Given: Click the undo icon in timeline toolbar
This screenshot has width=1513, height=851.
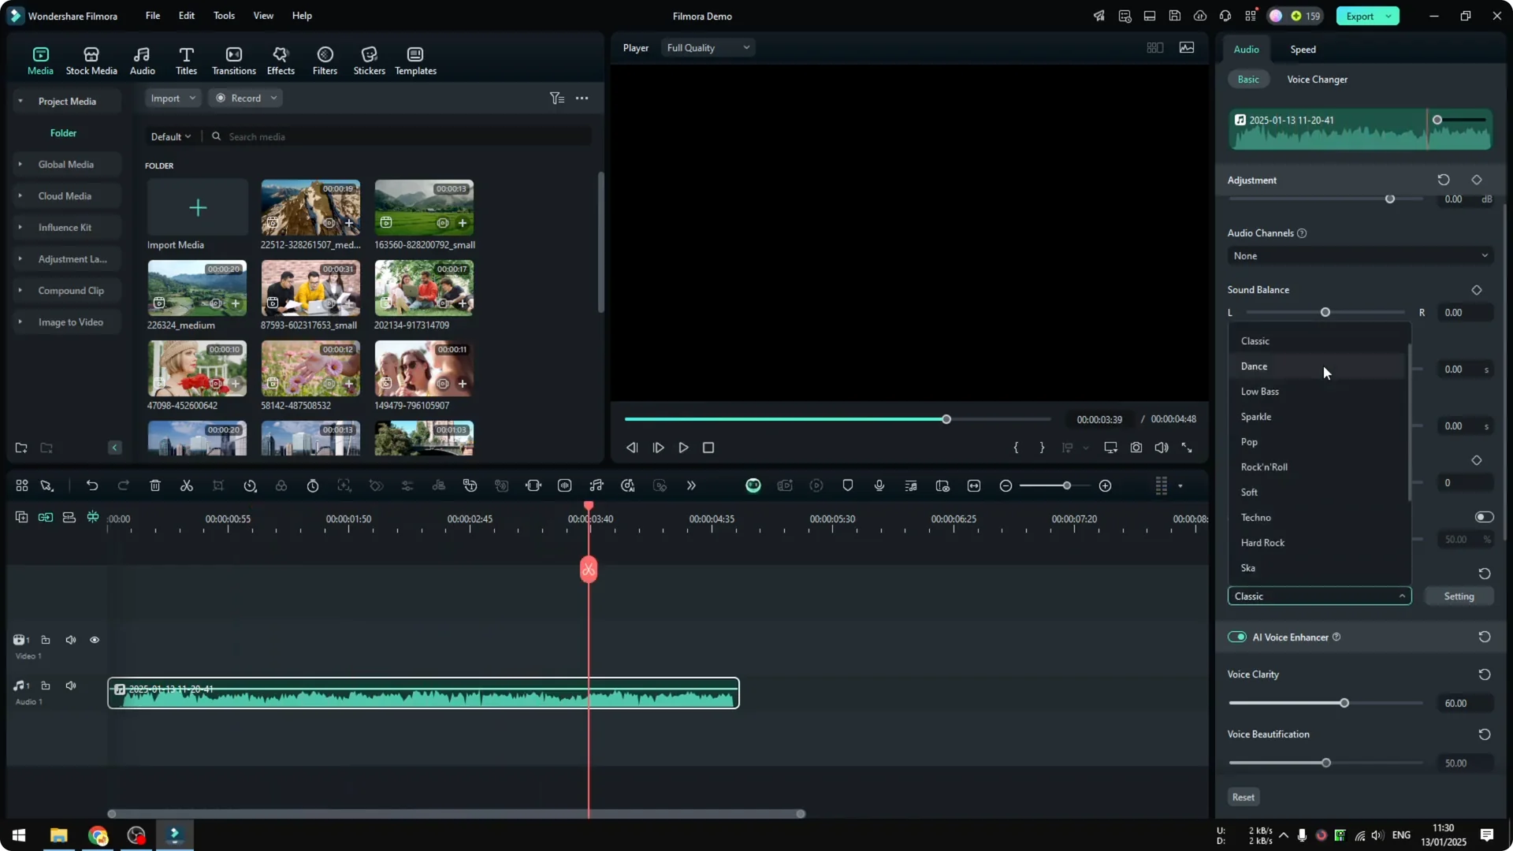Looking at the screenshot, I should 92,485.
